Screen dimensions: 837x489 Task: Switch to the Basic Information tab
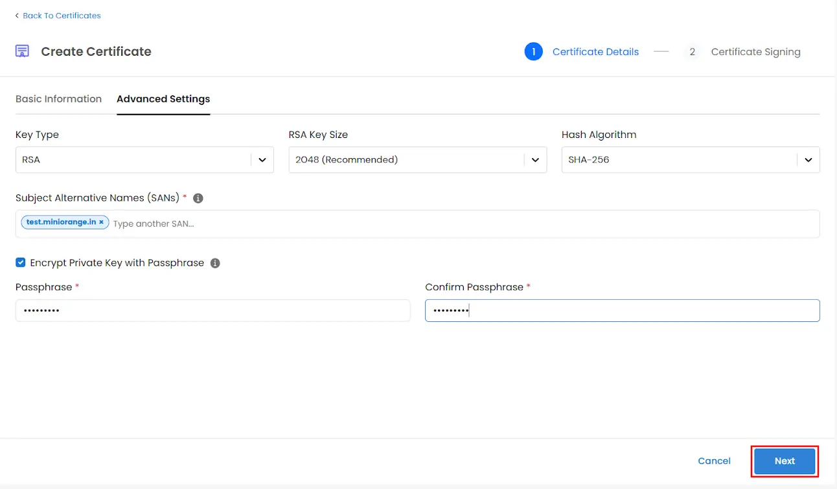[58, 98]
